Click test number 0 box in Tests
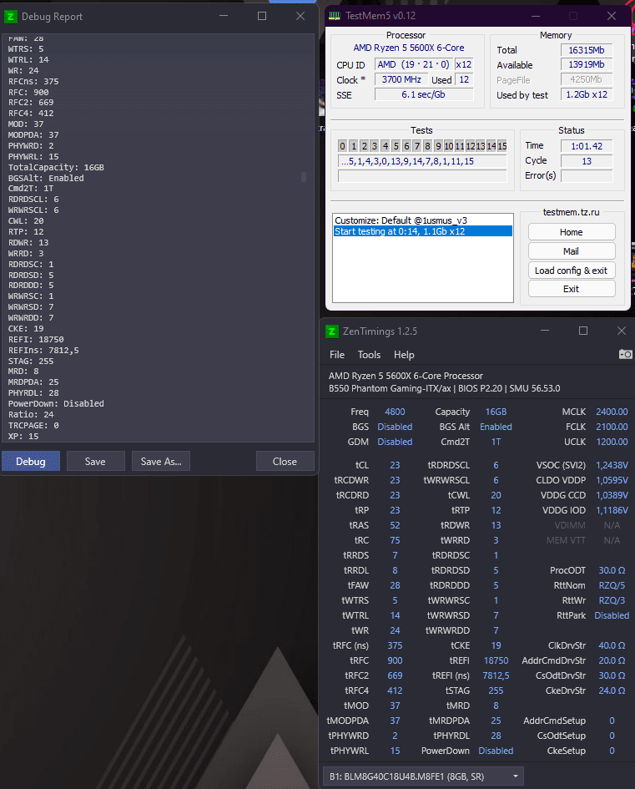 click(x=342, y=146)
